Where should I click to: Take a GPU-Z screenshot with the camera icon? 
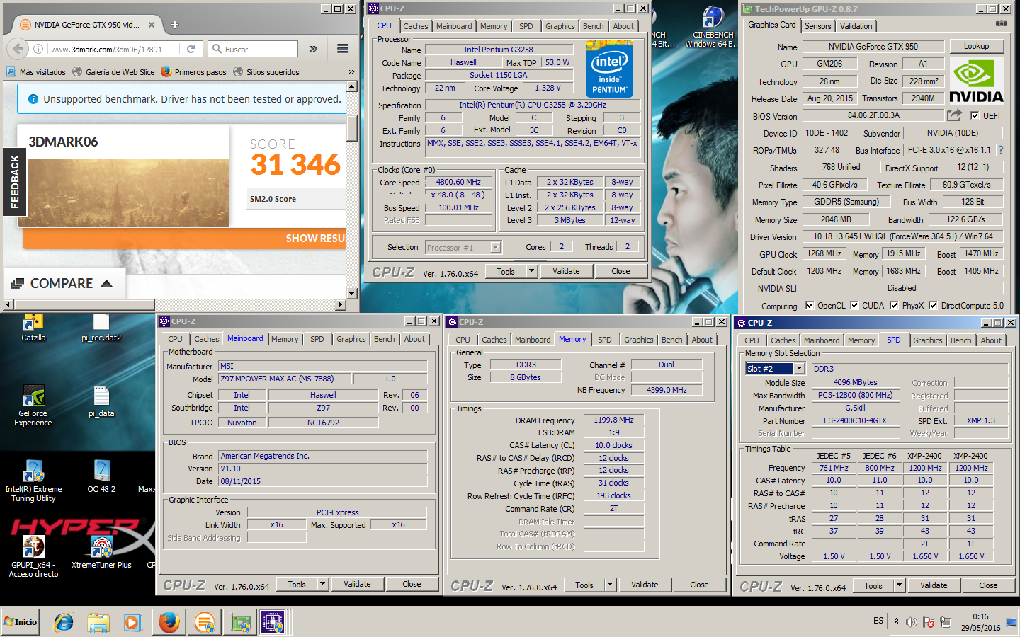coord(1001,23)
